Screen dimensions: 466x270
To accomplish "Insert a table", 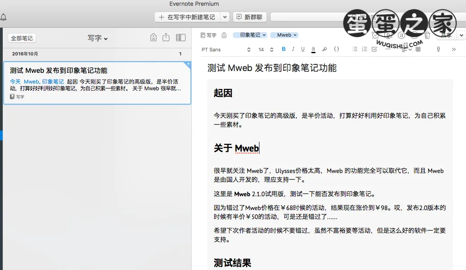I will coord(418,49).
